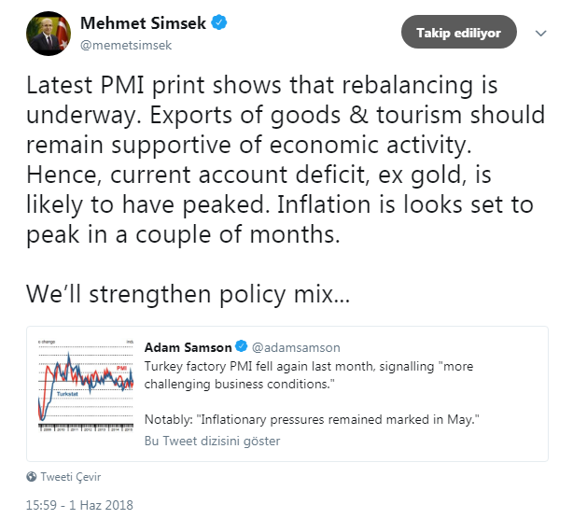This screenshot has height=519, width=573.
Task: Click 'Tweeti Çevir' to translate tweet
Action: pos(71,477)
